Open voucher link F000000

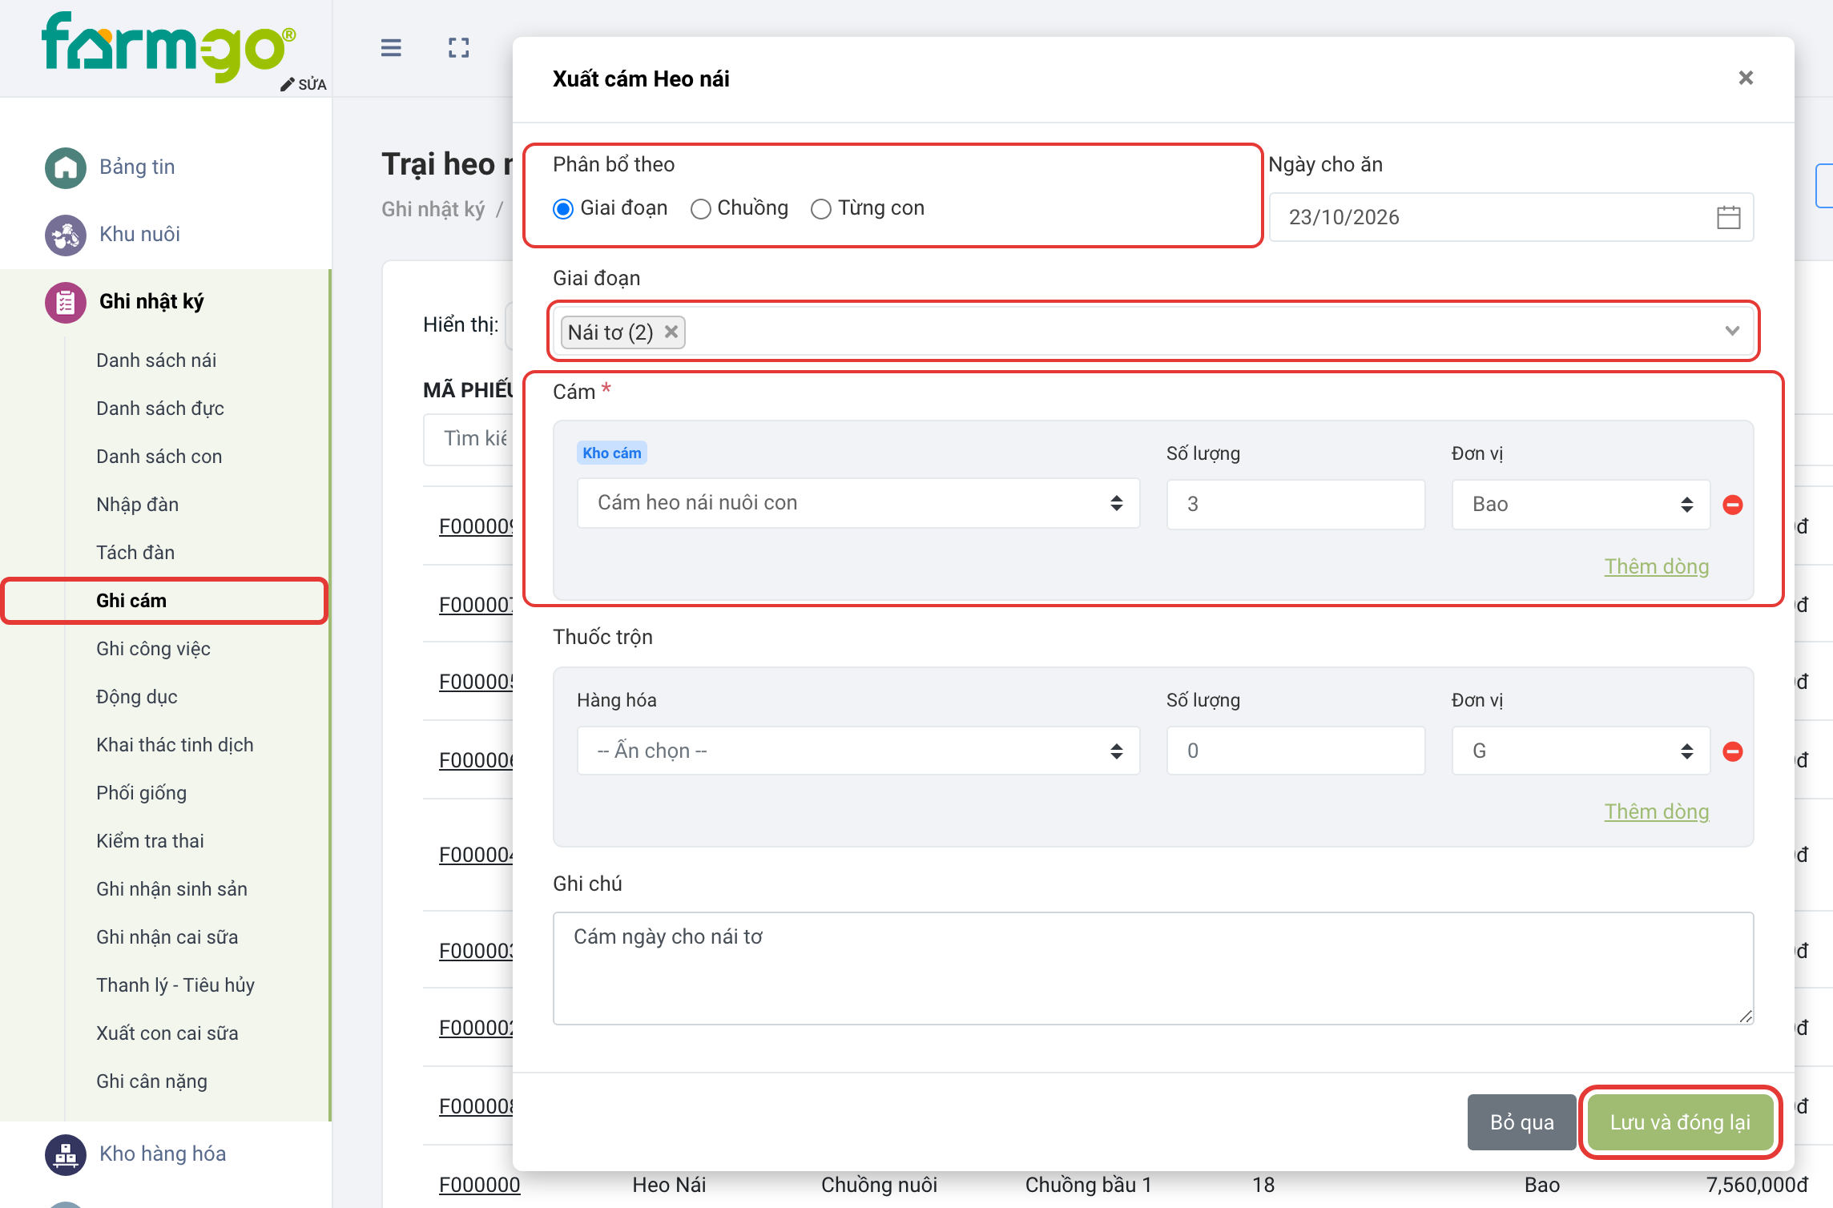(x=479, y=1185)
